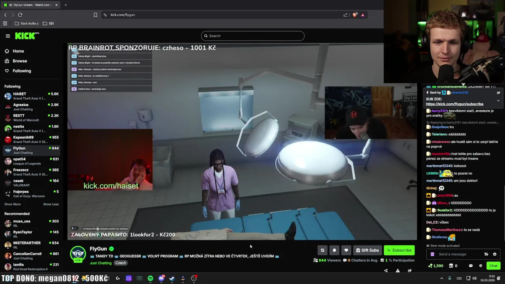
Task: Go back with browser back arrow
Action: click(5, 15)
